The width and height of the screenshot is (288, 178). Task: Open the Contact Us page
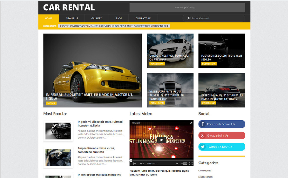click(x=143, y=18)
